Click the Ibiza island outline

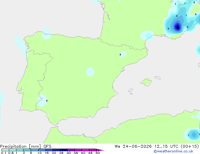(x=131, y=91)
